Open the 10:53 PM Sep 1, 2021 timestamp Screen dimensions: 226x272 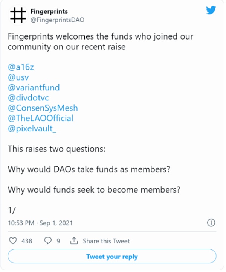coord(40,223)
